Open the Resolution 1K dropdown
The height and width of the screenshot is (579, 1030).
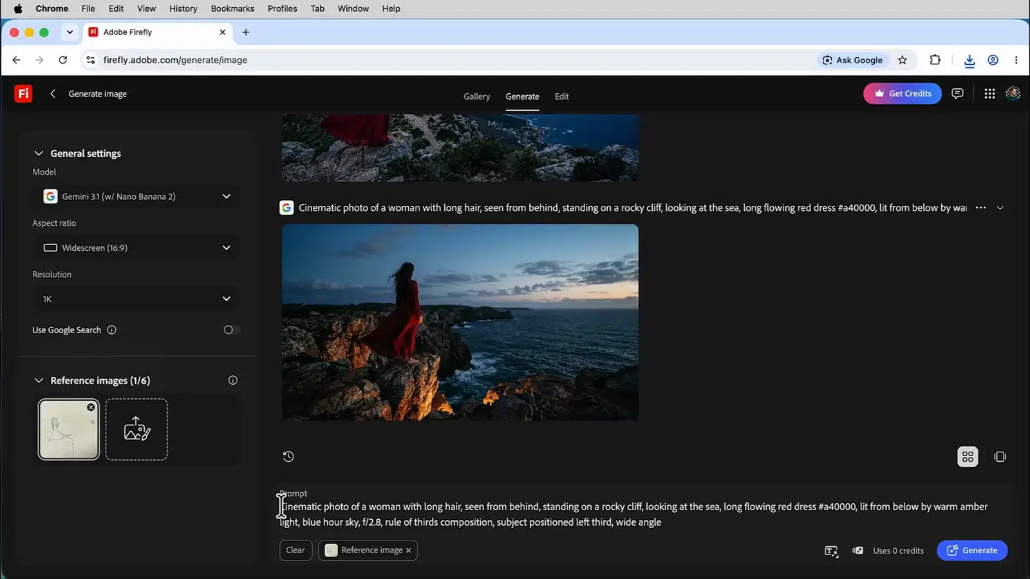(x=136, y=299)
